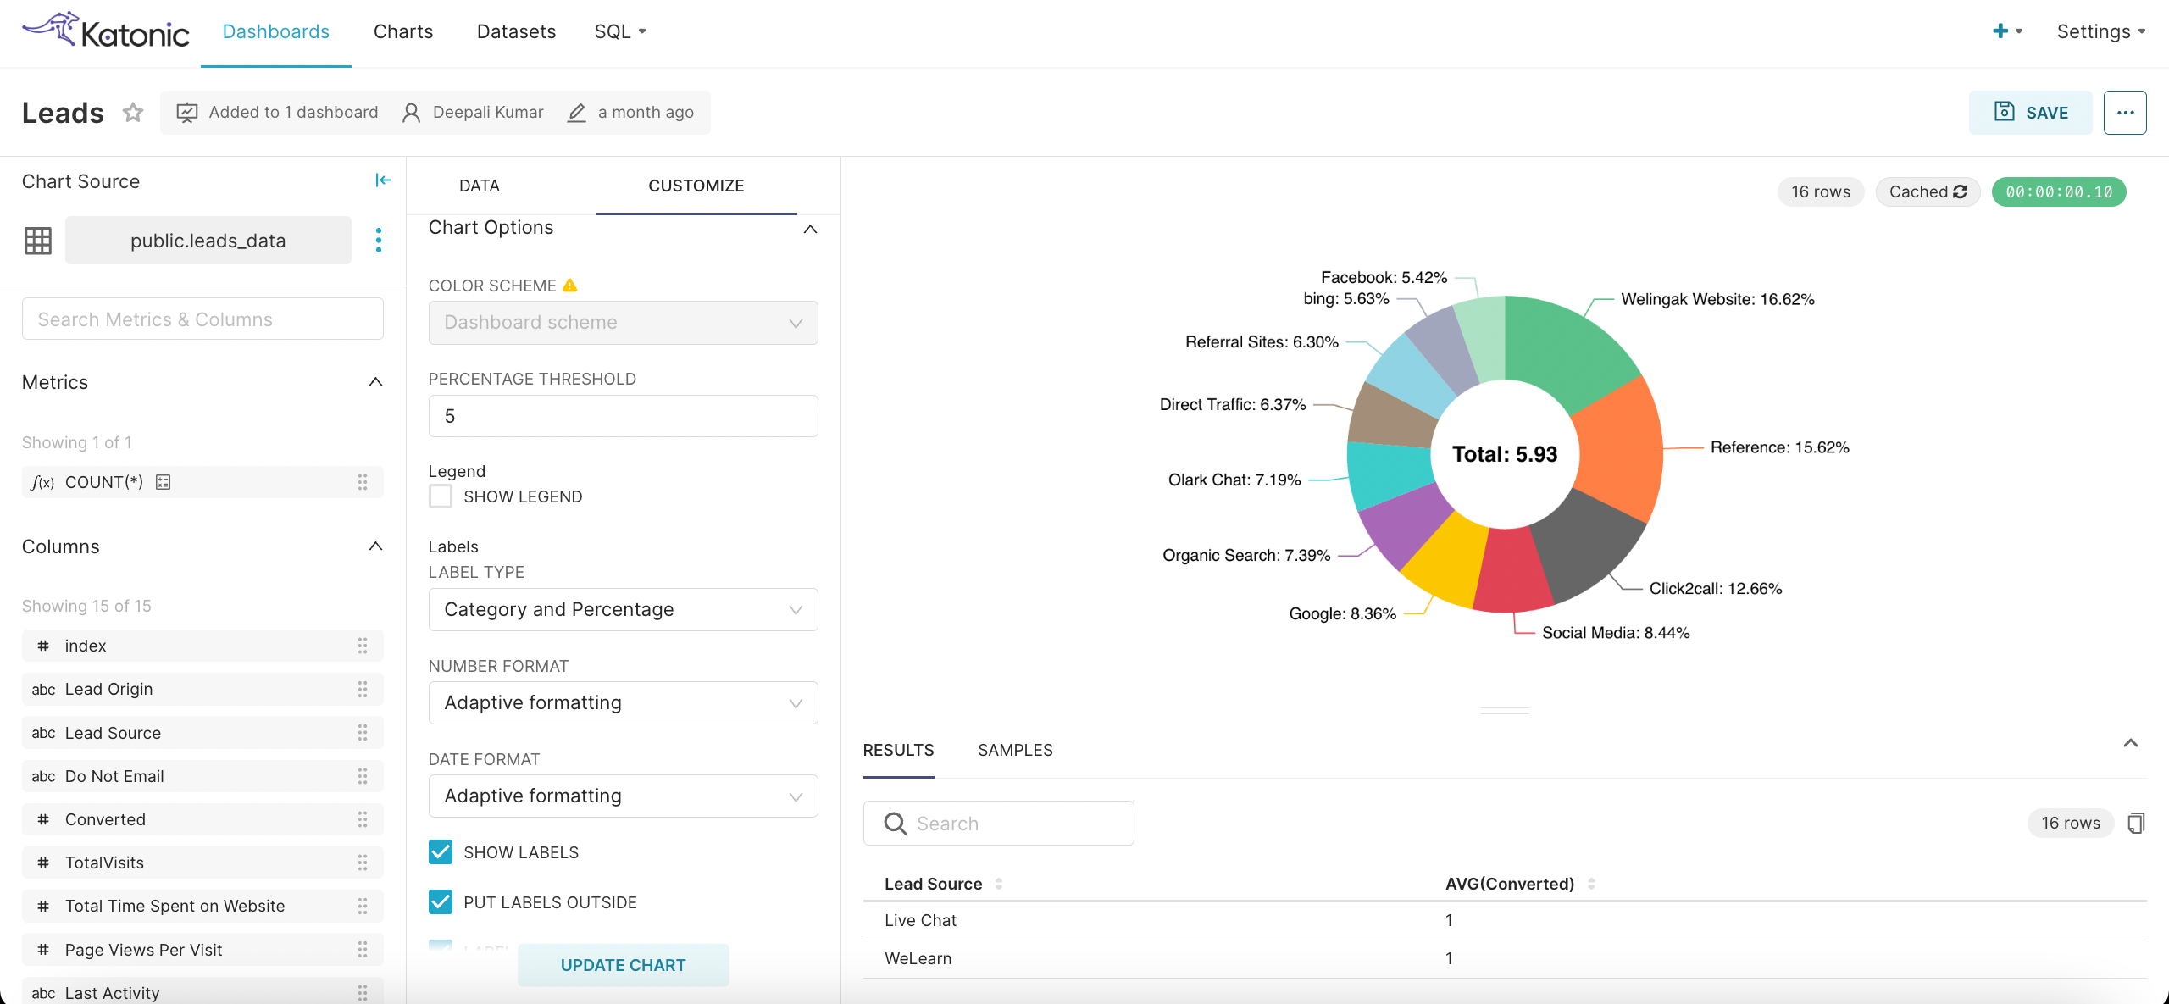Click the Cached status badge
The width and height of the screenshot is (2169, 1004).
(1928, 192)
